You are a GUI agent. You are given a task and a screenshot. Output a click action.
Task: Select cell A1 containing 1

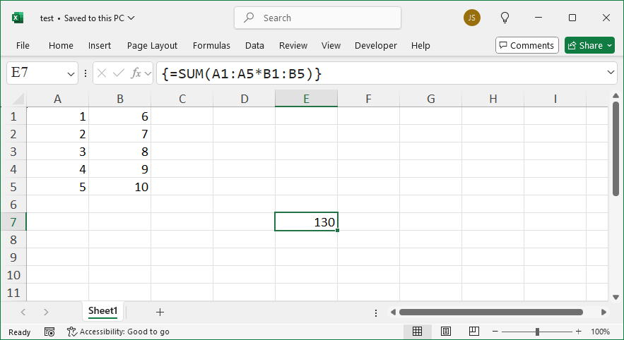[x=58, y=116]
